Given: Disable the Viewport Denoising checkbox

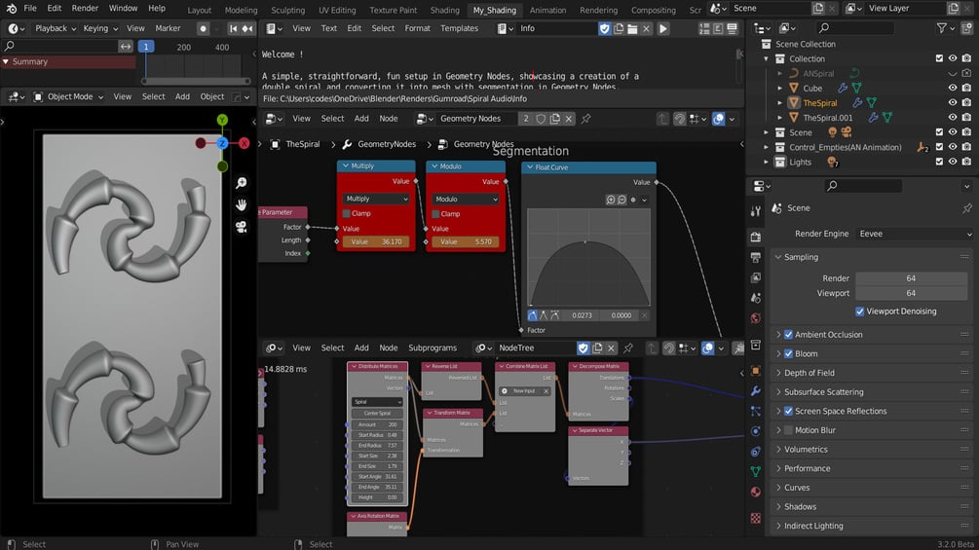Looking at the screenshot, I should pyautogui.click(x=860, y=312).
